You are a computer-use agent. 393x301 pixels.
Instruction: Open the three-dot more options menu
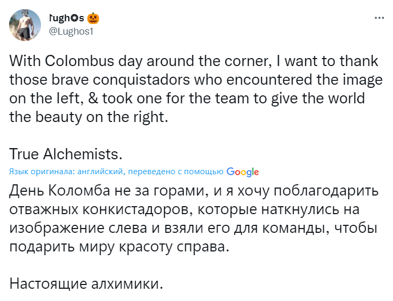tap(379, 18)
